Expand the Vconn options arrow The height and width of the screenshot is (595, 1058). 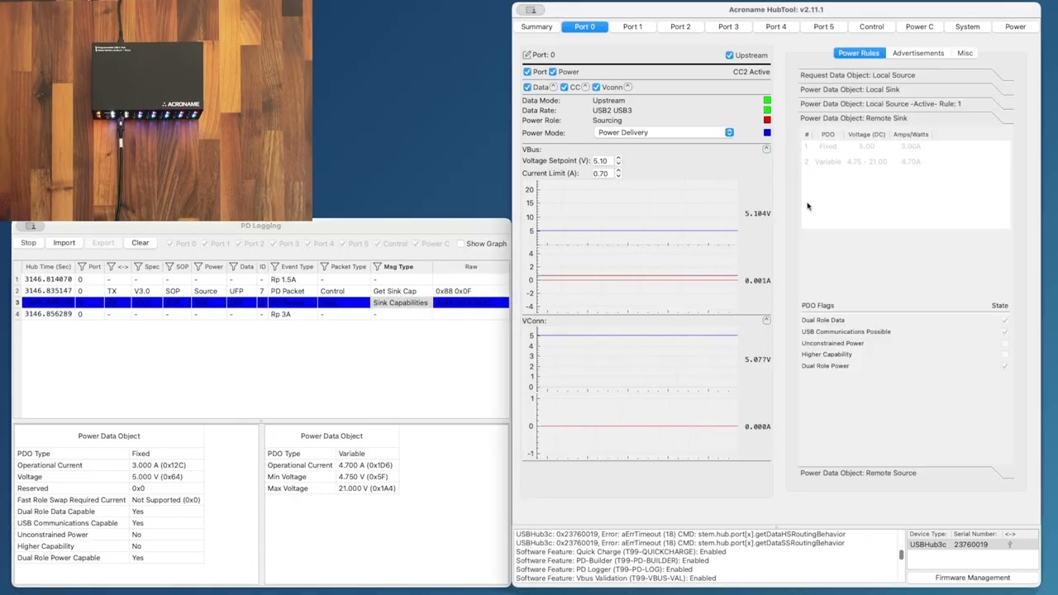click(628, 87)
